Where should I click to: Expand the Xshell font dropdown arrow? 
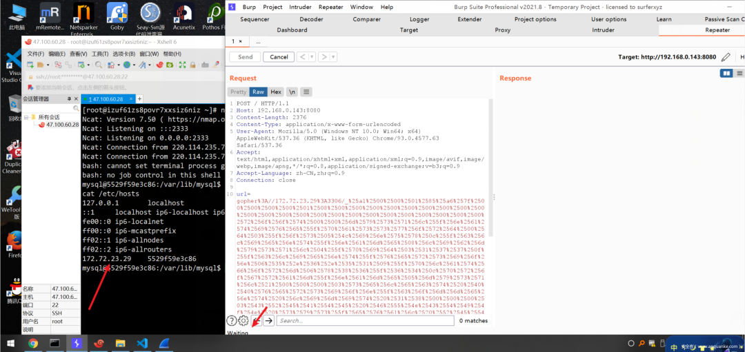150,65
